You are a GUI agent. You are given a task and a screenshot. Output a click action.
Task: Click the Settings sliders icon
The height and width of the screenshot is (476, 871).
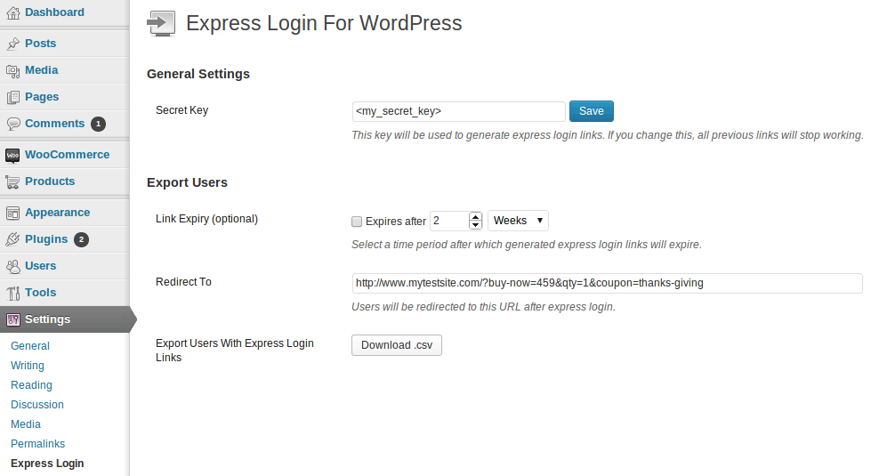12,319
